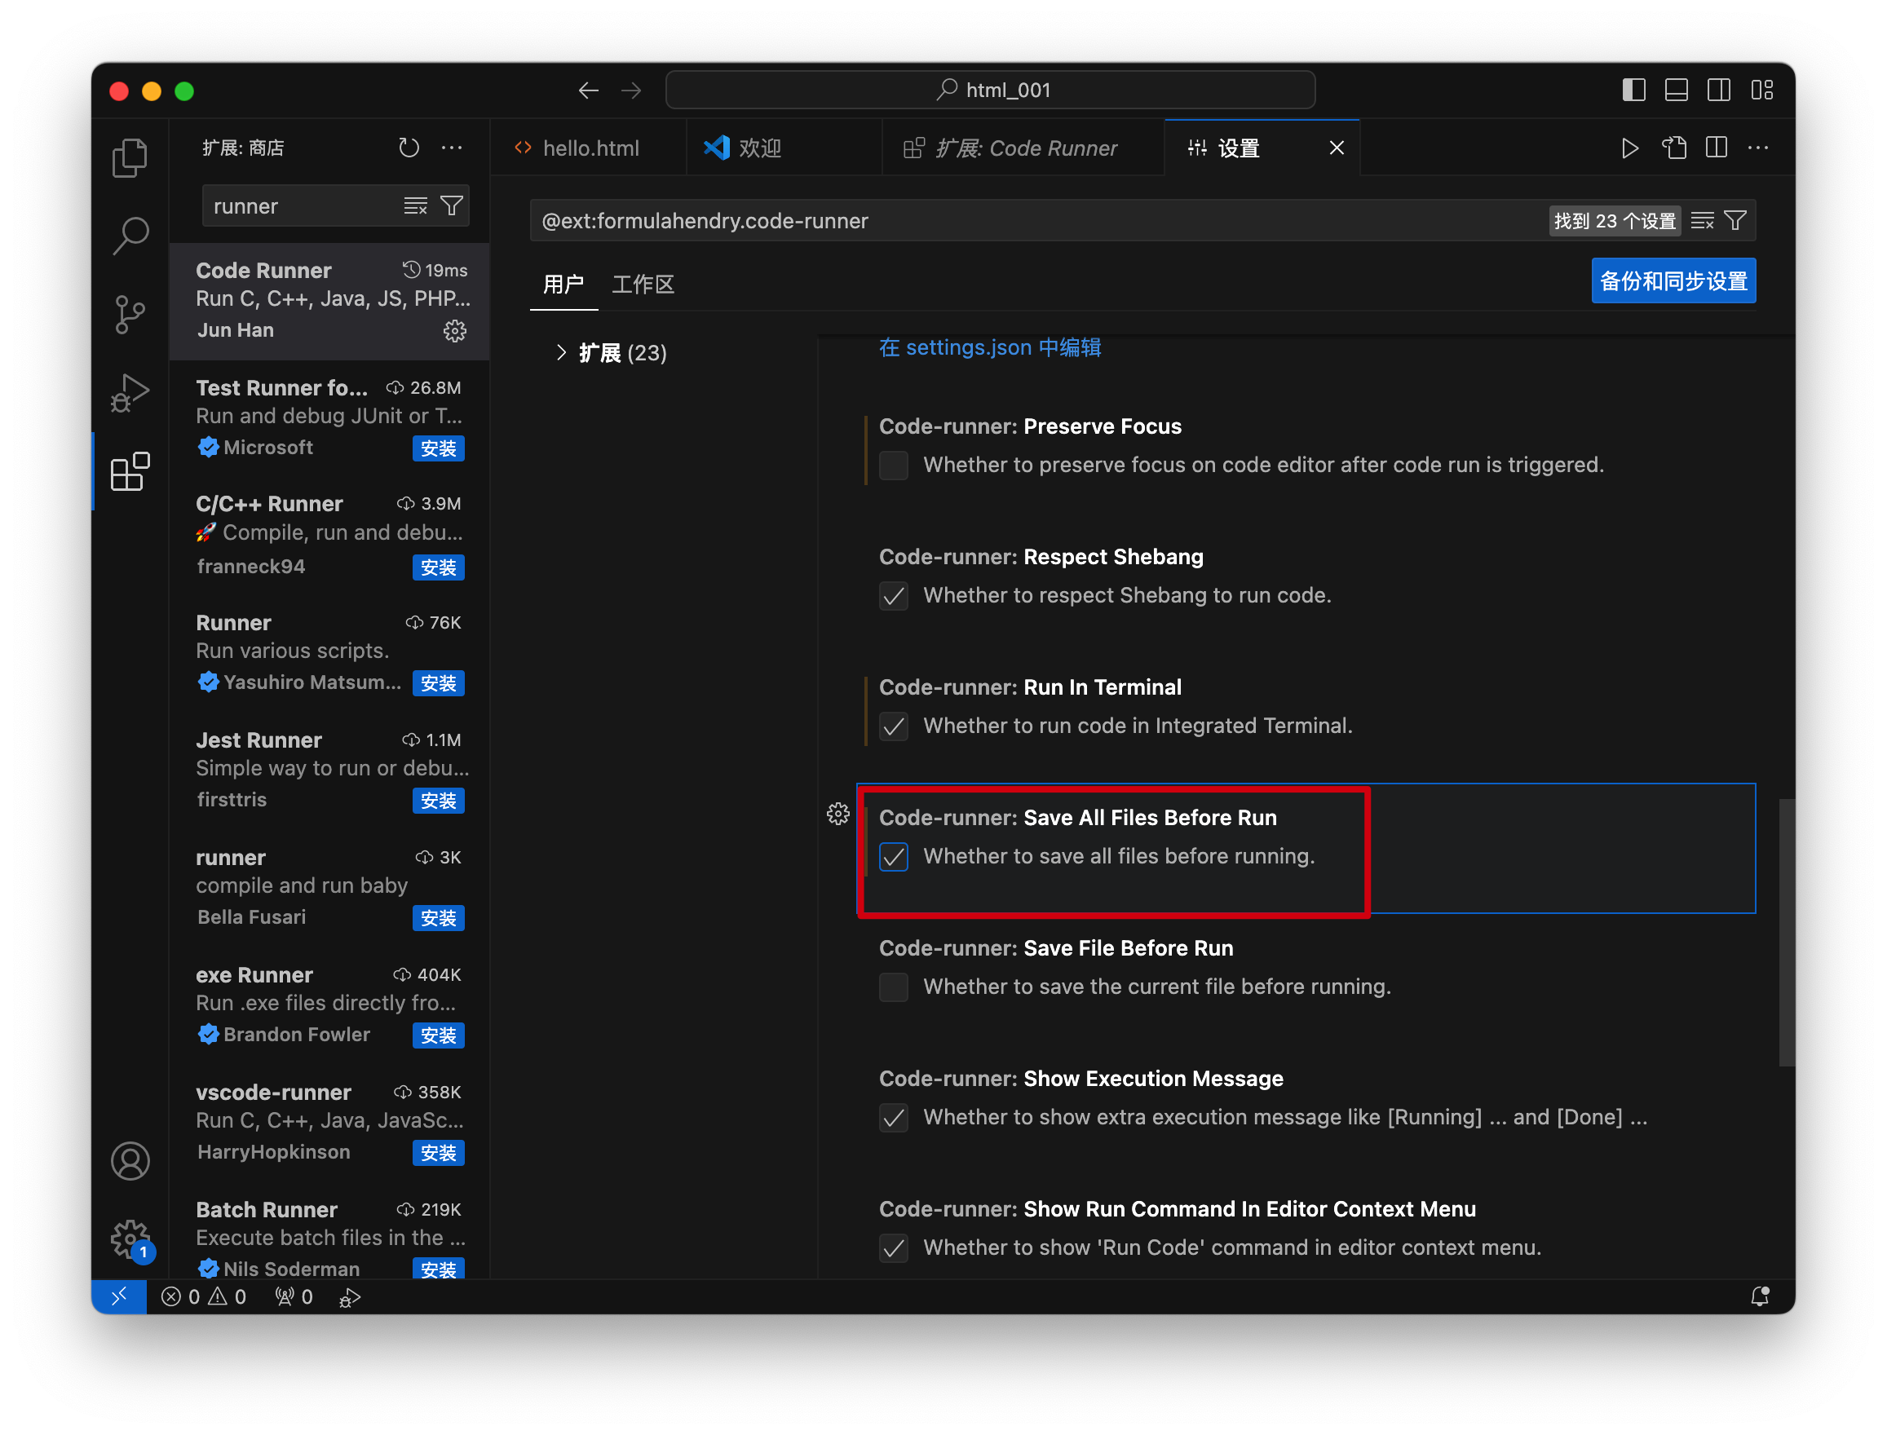Open the Run and Debug view
The image size is (1887, 1435).
click(x=130, y=393)
